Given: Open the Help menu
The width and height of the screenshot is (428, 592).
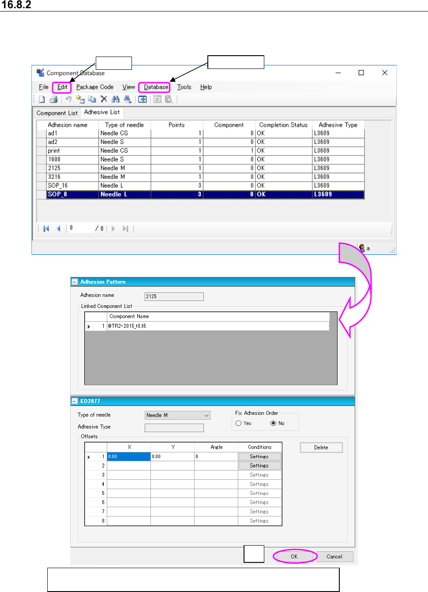Looking at the screenshot, I should tap(206, 87).
